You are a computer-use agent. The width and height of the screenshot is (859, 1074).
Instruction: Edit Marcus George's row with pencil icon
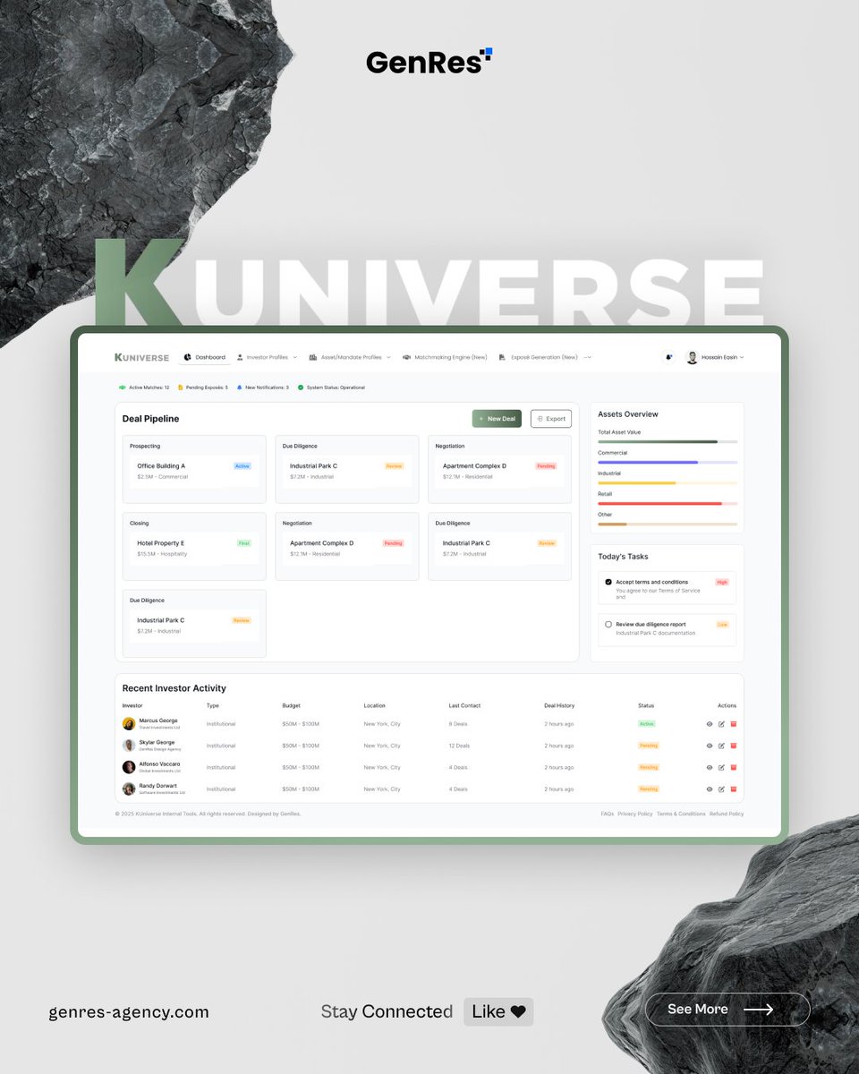click(721, 724)
